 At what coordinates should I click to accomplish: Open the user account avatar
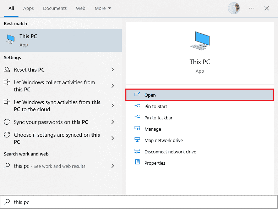(234, 8)
